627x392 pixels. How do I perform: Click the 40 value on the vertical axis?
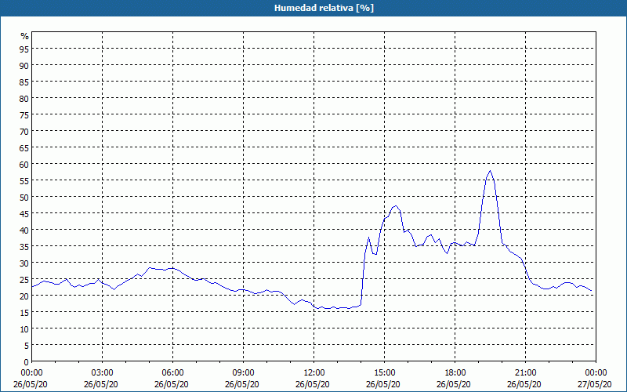24,230
